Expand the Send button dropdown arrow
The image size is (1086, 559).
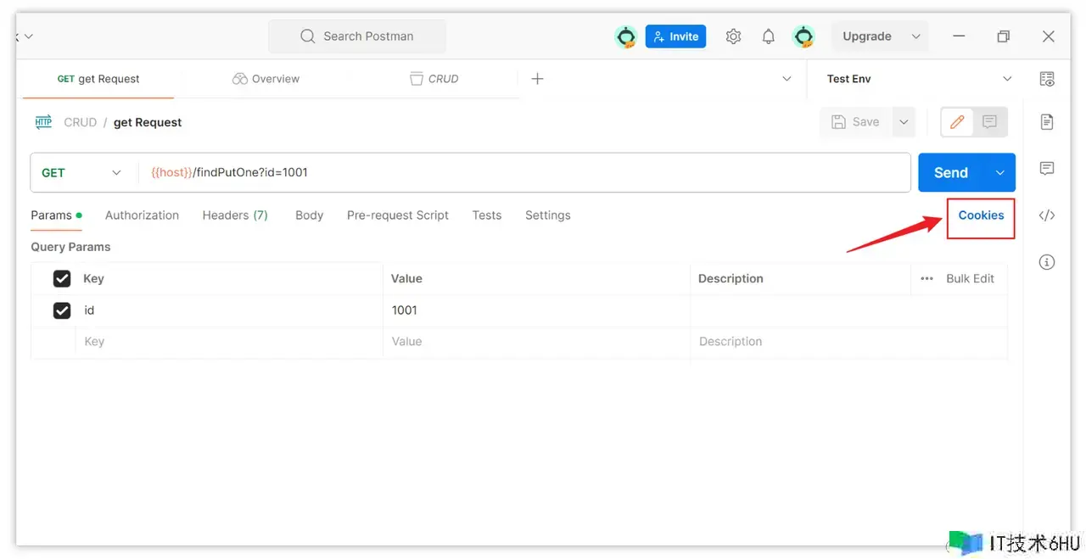coord(999,173)
